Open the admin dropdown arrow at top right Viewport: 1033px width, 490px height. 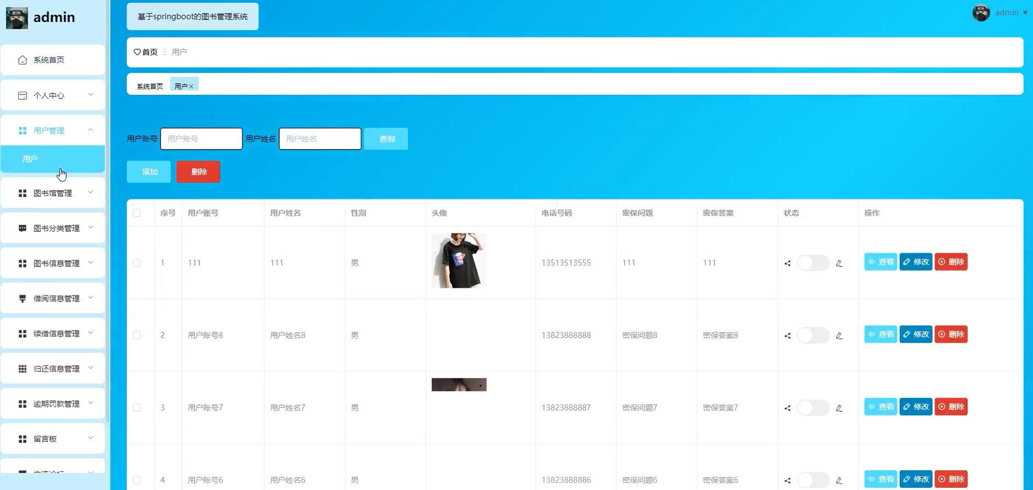pyautogui.click(x=1025, y=13)
